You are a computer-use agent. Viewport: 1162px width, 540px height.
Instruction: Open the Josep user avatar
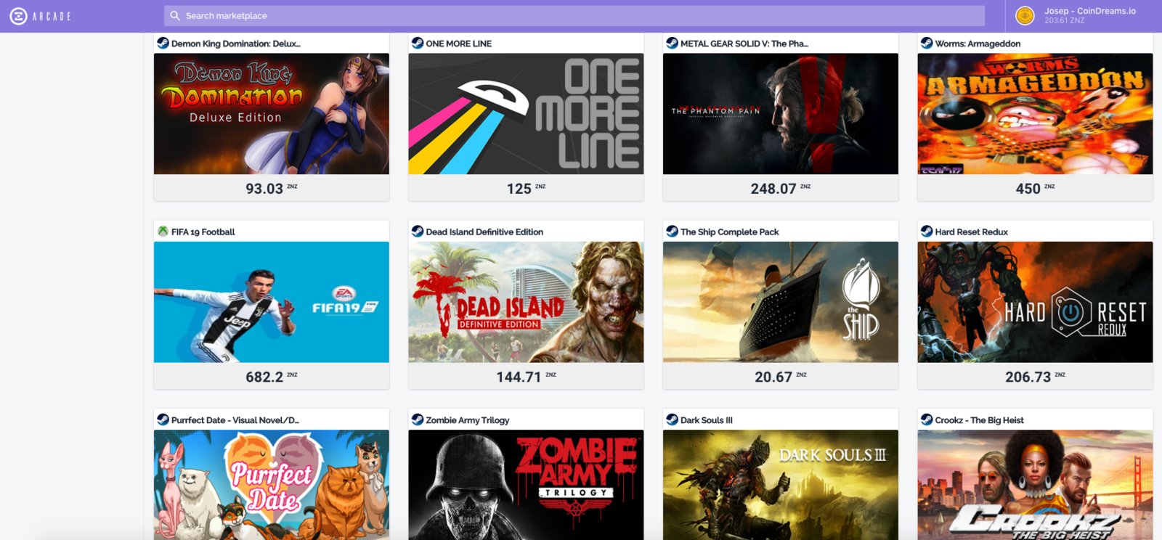click(1025, 15)
